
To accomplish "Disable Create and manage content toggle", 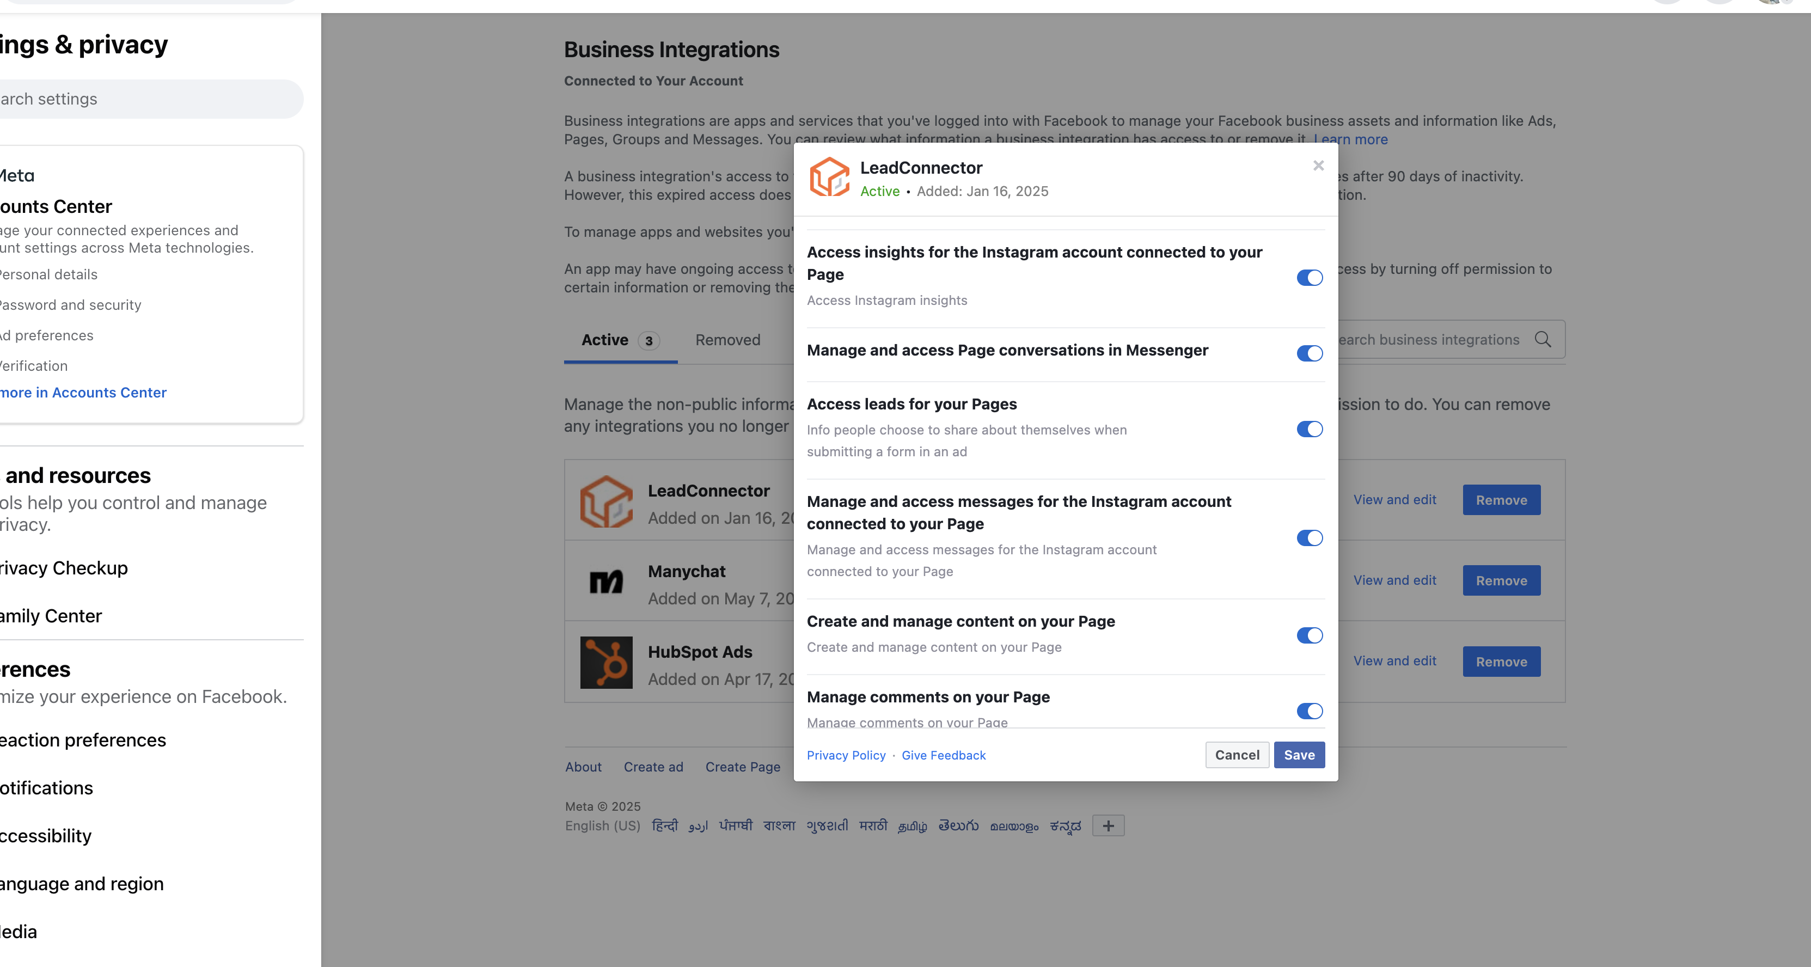I will tap(1309, 635).
